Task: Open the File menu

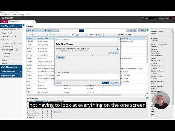Action: pos(2,15)
